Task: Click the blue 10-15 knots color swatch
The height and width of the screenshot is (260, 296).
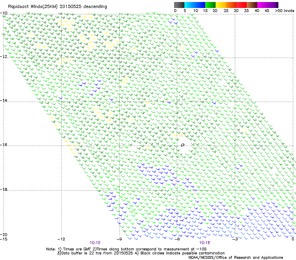Action: pyautogui.click(x=200, y=5)
